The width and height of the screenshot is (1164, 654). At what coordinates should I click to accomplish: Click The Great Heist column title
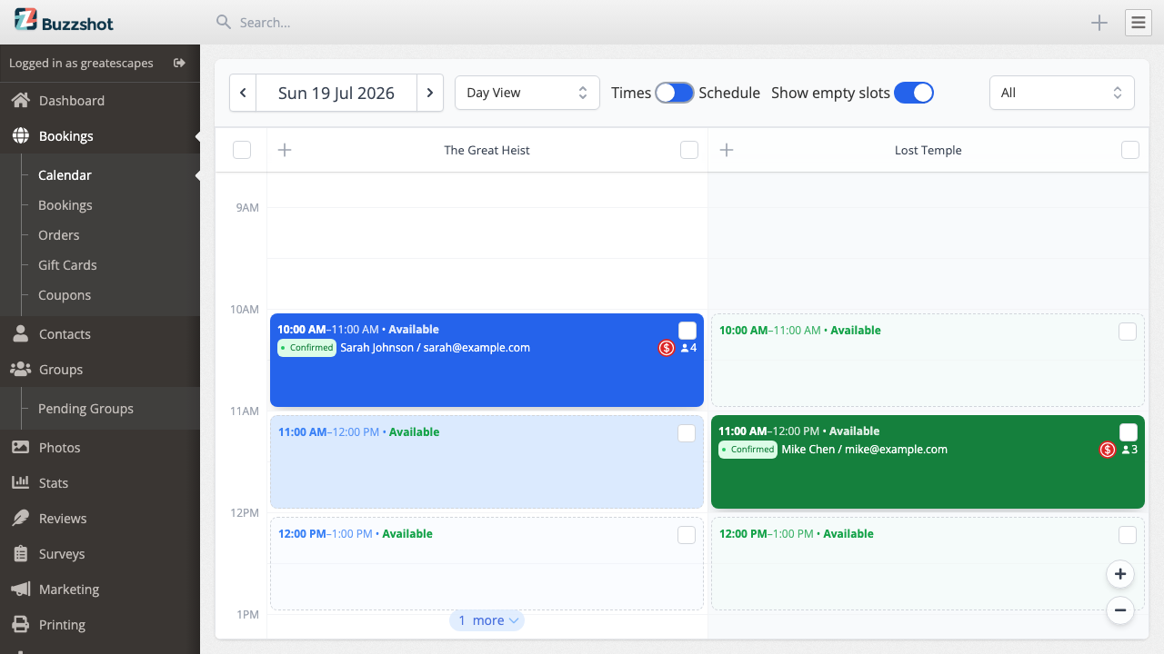(487, 150)
